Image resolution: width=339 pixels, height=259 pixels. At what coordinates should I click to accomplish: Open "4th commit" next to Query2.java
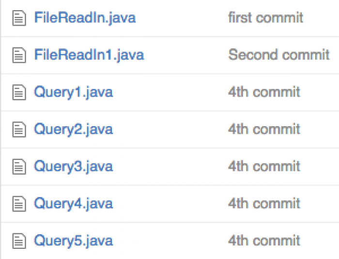[x=264, y=129]
